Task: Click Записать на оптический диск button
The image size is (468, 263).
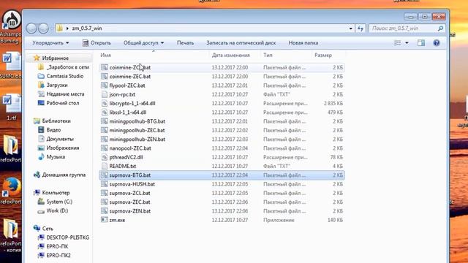Action: coord(241,43)
